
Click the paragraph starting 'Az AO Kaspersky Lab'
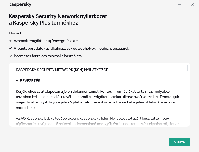tap(97, 121)
